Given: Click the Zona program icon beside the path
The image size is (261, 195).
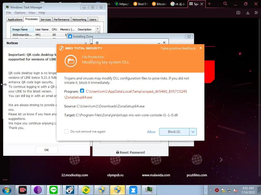Looking at the screenshot, I should [82, 91].
